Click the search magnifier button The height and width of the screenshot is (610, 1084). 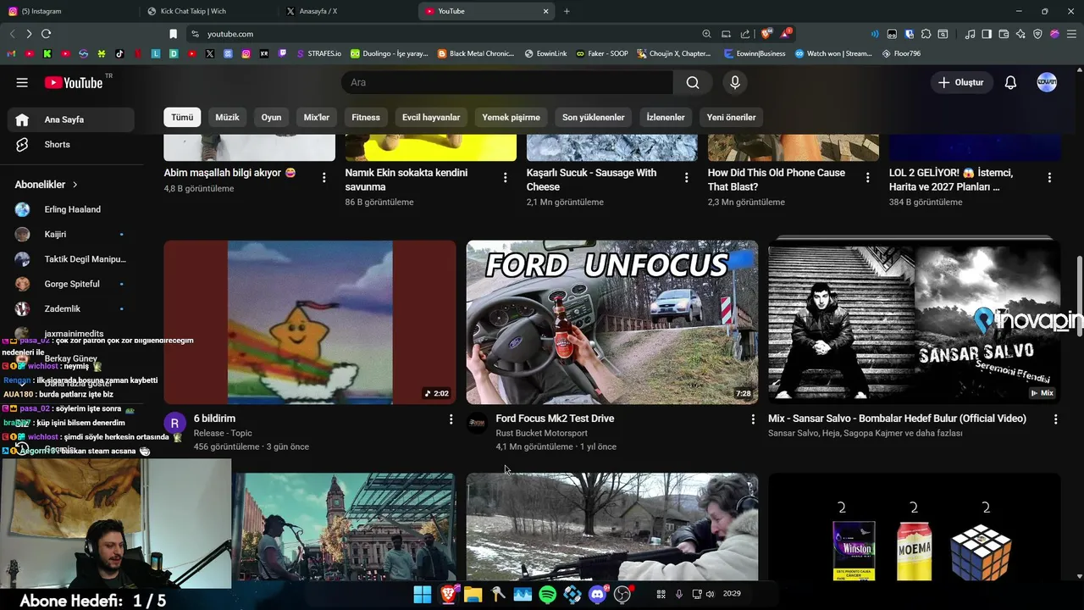[693, 82]
